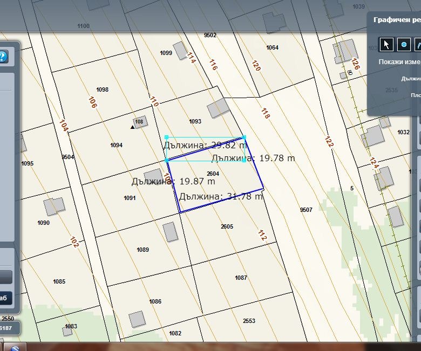Click the building numbered 108

140,122
